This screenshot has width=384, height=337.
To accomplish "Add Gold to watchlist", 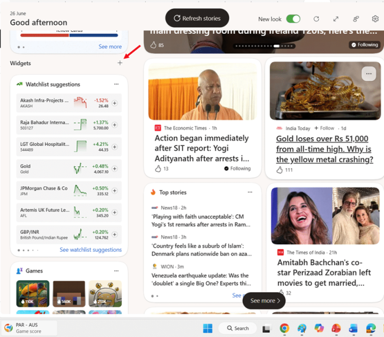I will 115,168.
